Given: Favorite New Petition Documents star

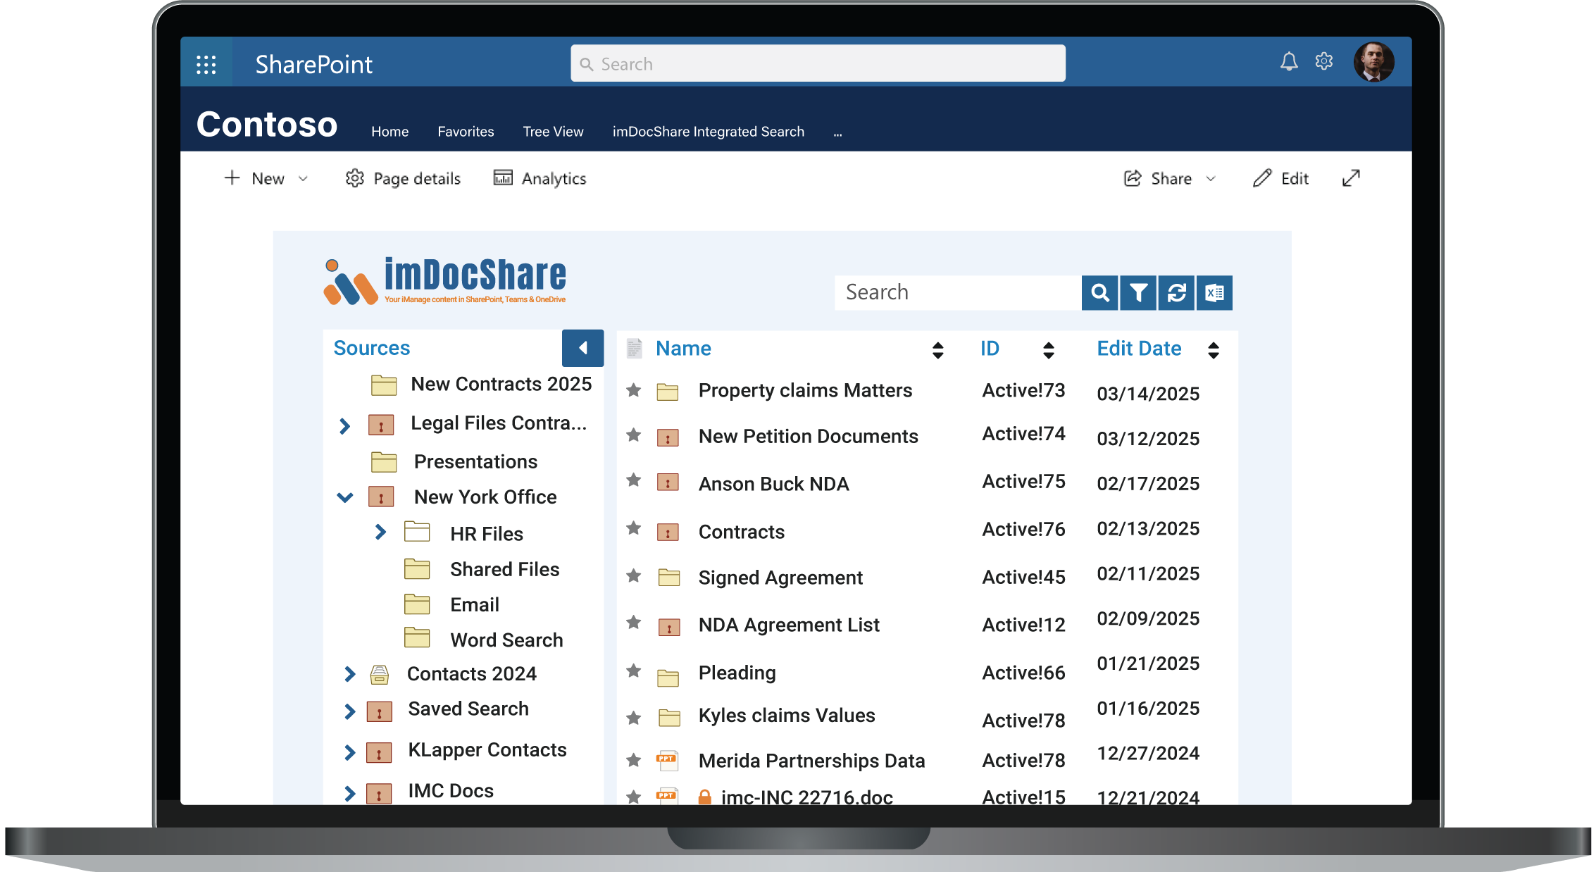Looking at the screenshot, I should (634, 435).
